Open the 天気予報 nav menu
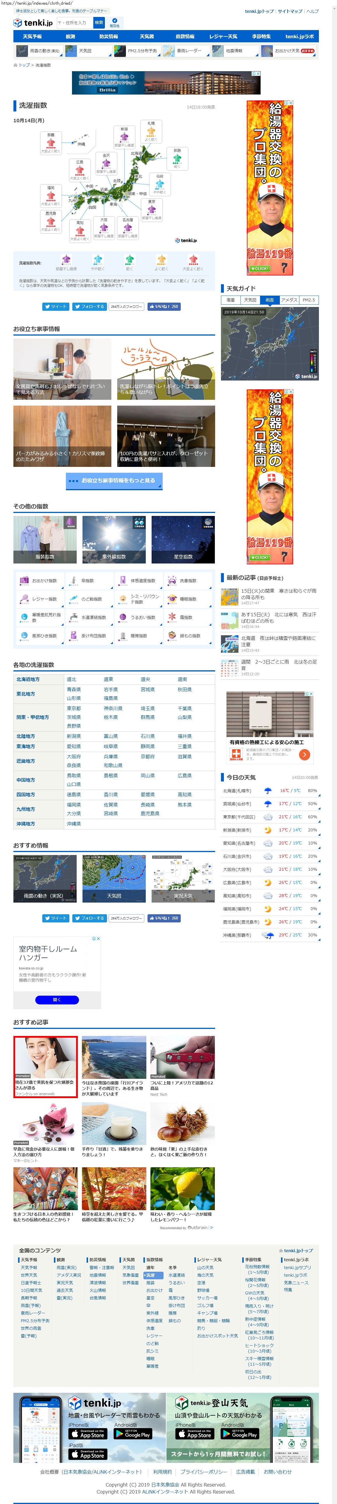 coord(33,36)
